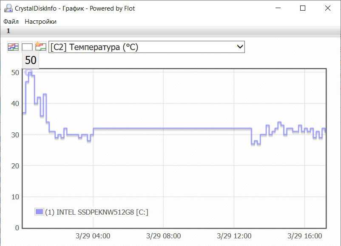The width and height of the screenshot is (341, 246).
Task: Open the Настройки menu
Action: (40, 21)
